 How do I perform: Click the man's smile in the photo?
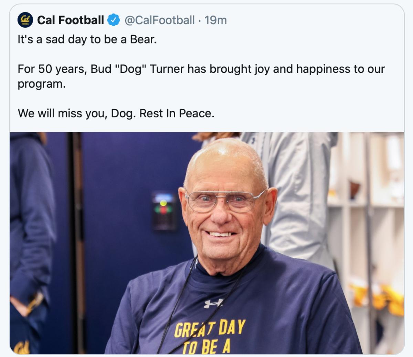221,235
